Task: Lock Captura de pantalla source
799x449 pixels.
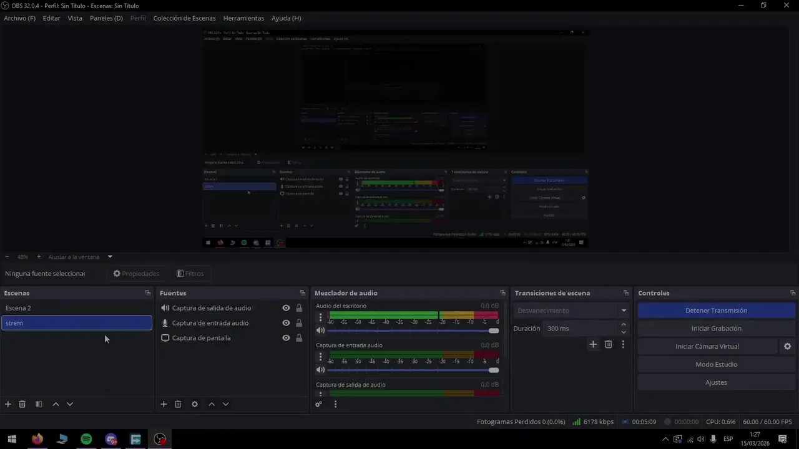Action: pyautogui.click(x=299, y=338)
